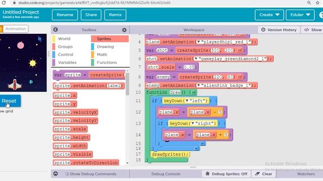The width and height of the screenshot is (323, 181).
Task: Add else branch on line 15 plus
Action: [x=202, y=143]
